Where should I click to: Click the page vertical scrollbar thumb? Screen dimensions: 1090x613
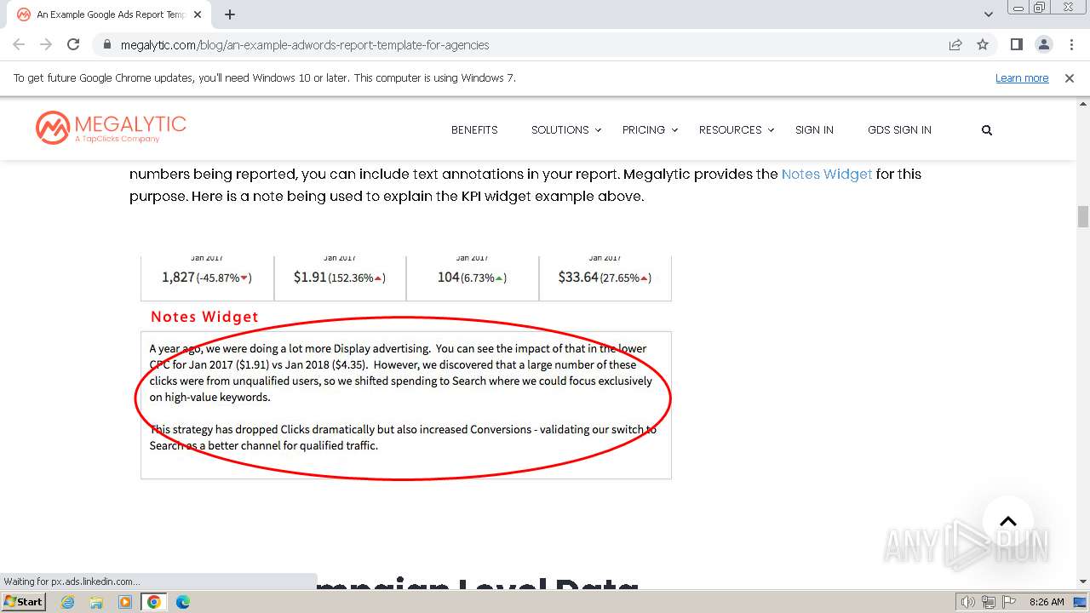pyautogui.click(x=1083, y=216)
